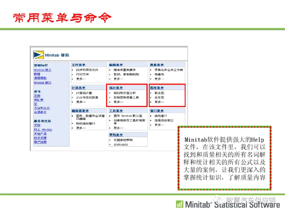Click the green Minitab bar-chart footer logo
Viewport: 285px width, 213px height.
coord(180,204)
